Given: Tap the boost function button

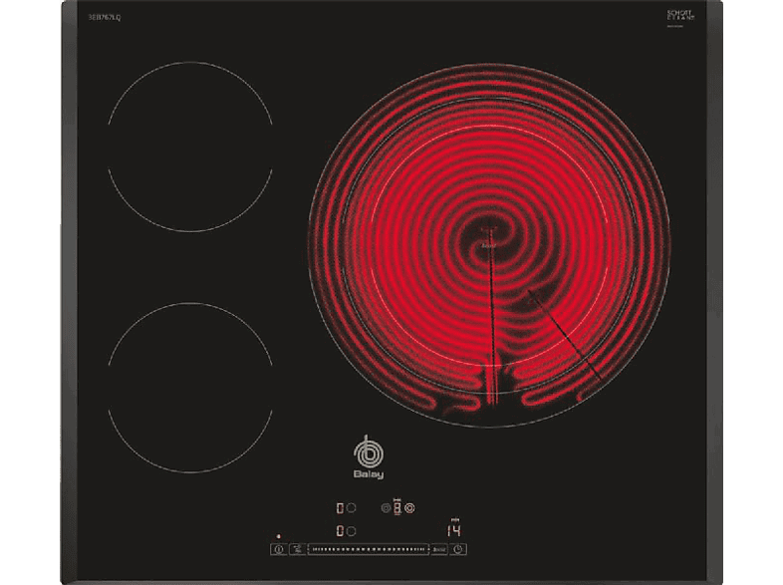Looking at the screenshot, I should pyautogui.click(x=438, y=548).
